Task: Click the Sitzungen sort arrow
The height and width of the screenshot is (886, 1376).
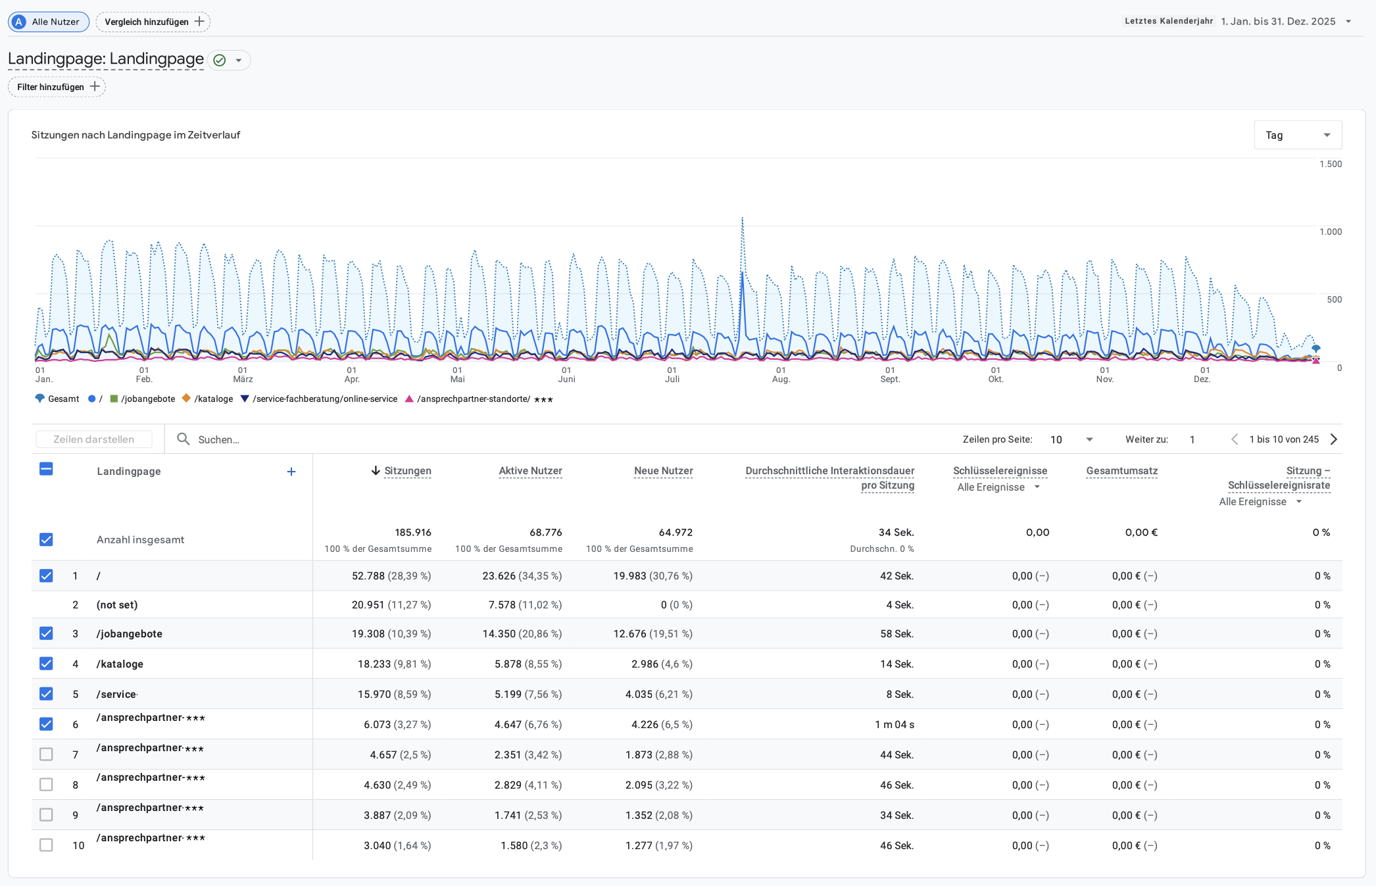Action: (x=376, y=471)
